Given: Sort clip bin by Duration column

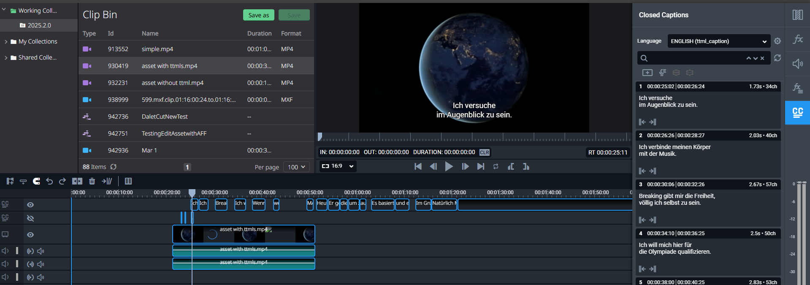Looking at the screenshot, I should click(259, 33).
